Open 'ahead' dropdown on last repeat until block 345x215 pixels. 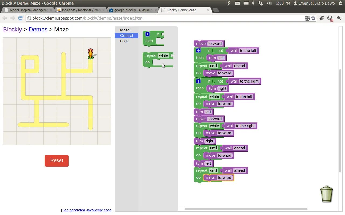[240, 170]
